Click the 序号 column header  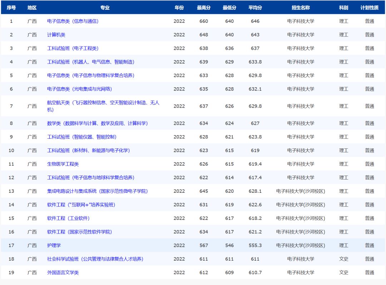pyautogui.click(x=11, y=8)
